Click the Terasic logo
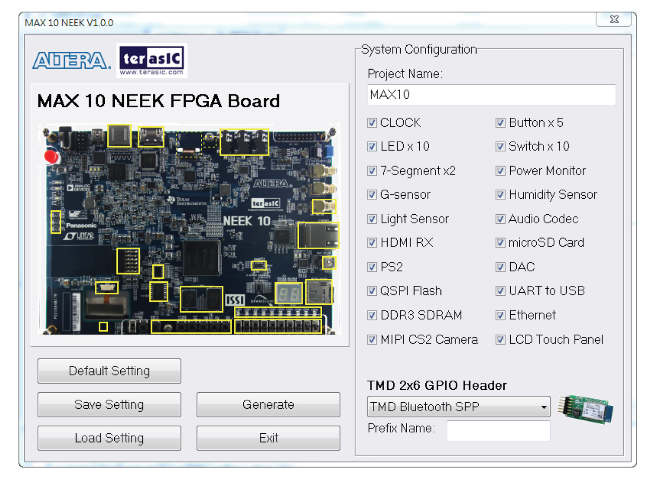 pos(151,61)
